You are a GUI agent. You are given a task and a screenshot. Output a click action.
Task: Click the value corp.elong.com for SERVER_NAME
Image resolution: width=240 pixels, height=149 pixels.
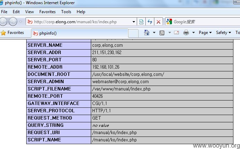107,45
